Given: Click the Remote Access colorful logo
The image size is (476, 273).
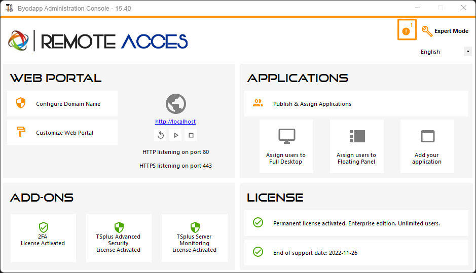Looking at the screenshot, I should [x=19, y=41].
